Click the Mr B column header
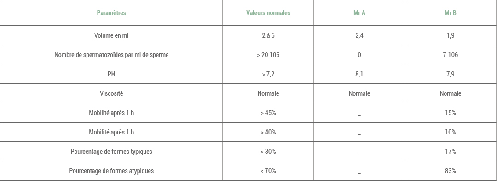This screenshot has height=181, width=497. pyautogui.click(x=451, y=13)
